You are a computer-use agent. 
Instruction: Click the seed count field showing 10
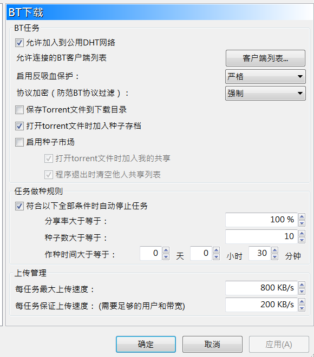(261, 236)
